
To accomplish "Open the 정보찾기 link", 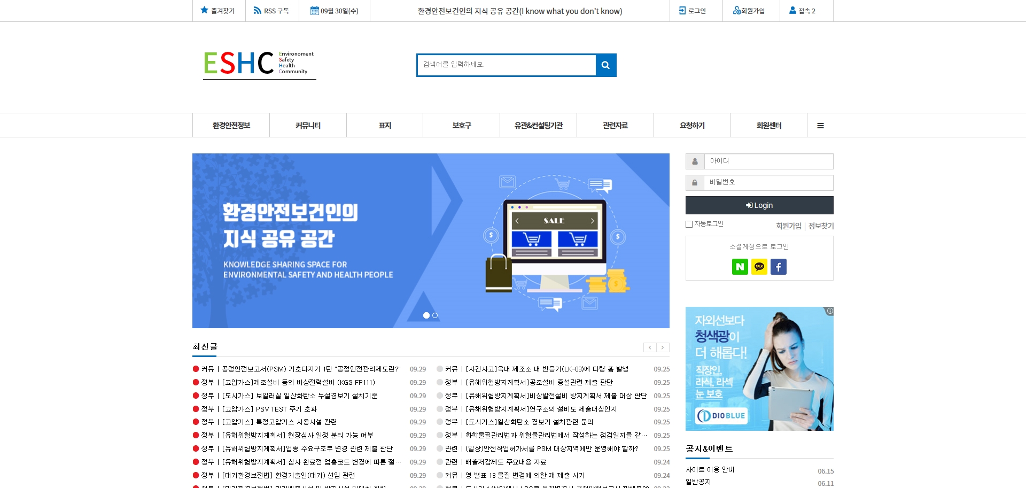I will click(x=820, y=226).
